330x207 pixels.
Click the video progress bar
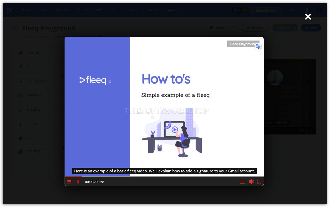(x=164, y=176)
